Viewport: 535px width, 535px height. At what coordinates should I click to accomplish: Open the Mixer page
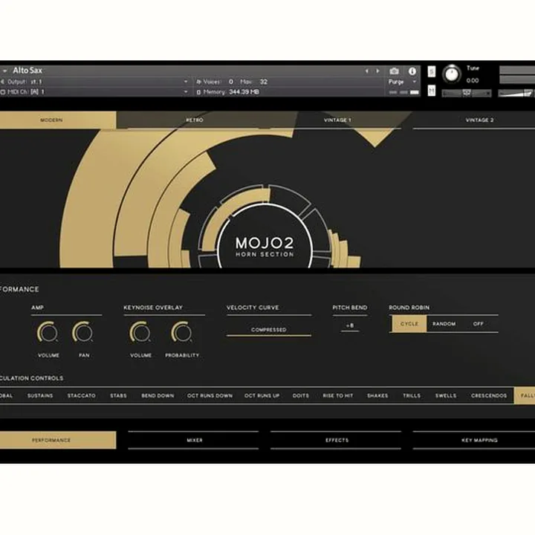194,440
